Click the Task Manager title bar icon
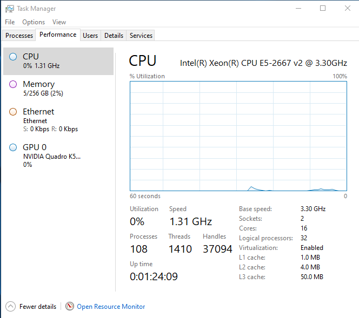Screen dimensions: 359x318 (x=10, y=9)
